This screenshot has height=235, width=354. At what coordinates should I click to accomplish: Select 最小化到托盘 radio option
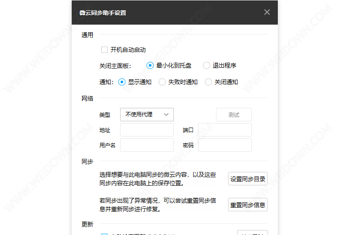tap(150, 65)
